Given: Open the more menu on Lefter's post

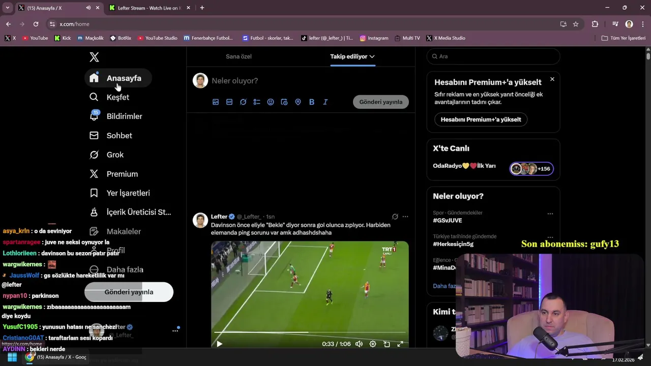Looking at the screenshot, I should [405, 217].
